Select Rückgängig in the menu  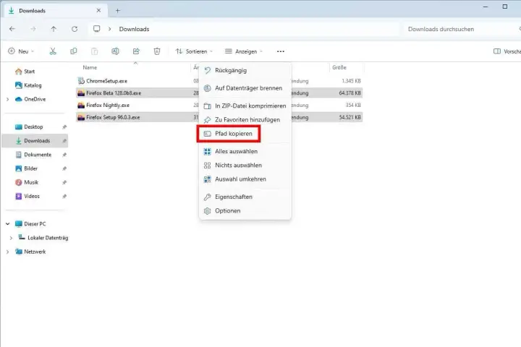coord(245,70)
